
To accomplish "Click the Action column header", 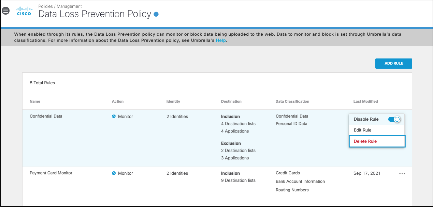I will pyautogui.click(x=118, y=101).
